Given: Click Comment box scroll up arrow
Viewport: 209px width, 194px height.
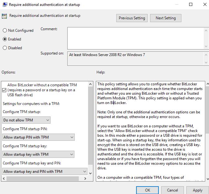Looking at the screenshot, I should (x=206, y=31).
